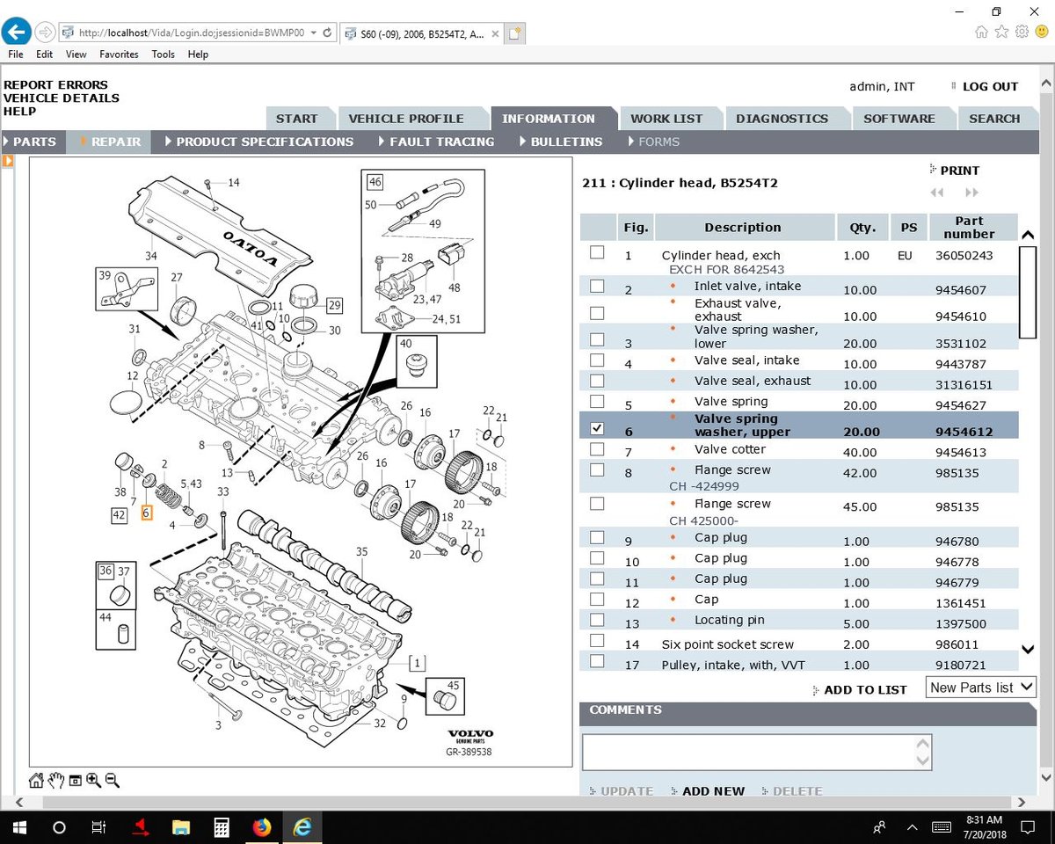Viewport: 1055px width, 844px height.
Task: Click the PRINT link
Action: 958,171
